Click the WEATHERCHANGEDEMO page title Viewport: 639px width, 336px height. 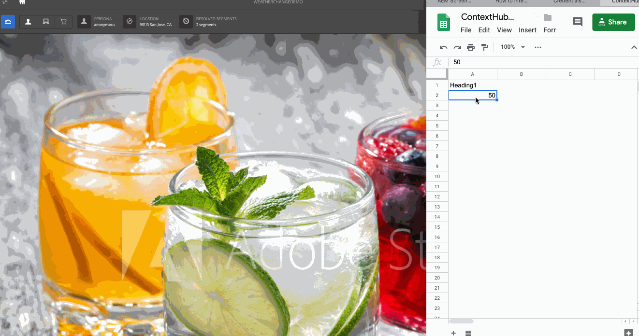coord(278,2)
